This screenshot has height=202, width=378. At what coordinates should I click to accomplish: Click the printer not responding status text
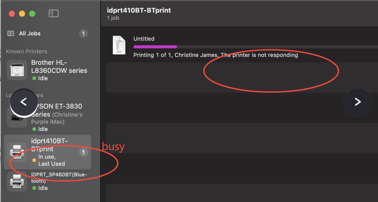[259, 55]
